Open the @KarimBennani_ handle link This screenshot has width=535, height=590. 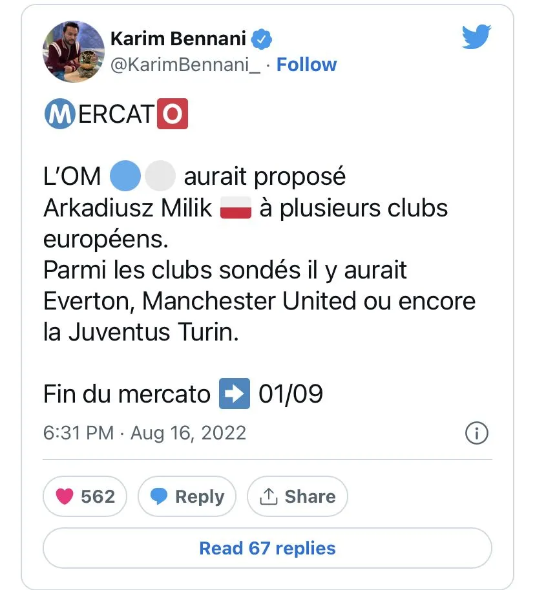click(185, 65)
